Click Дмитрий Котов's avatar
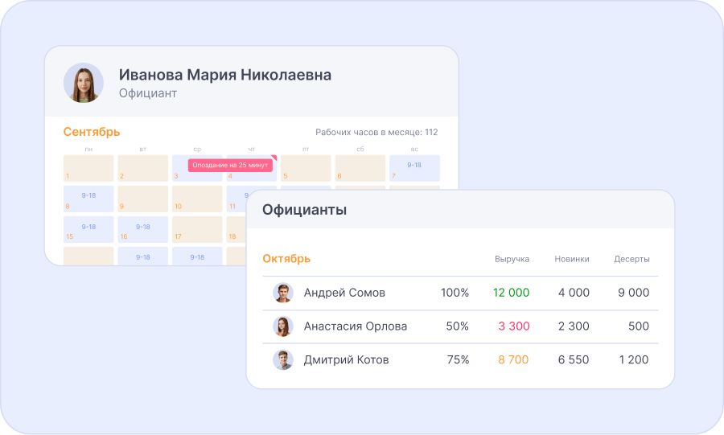The image size is (724, 435). (x=283, y=359)
